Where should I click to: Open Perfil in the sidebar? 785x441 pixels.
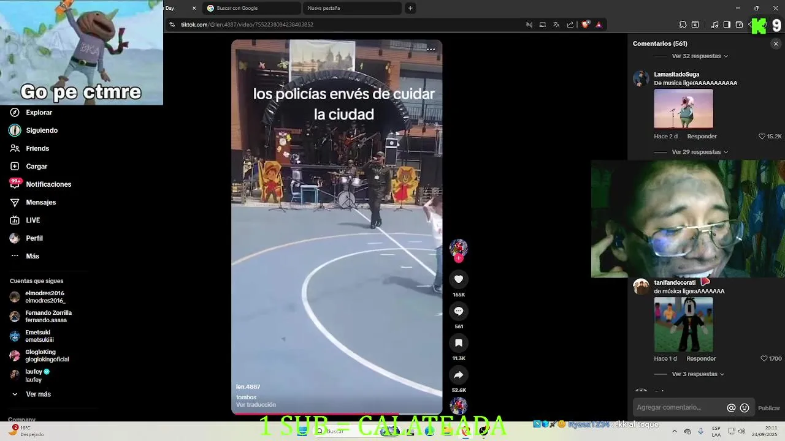26,238
